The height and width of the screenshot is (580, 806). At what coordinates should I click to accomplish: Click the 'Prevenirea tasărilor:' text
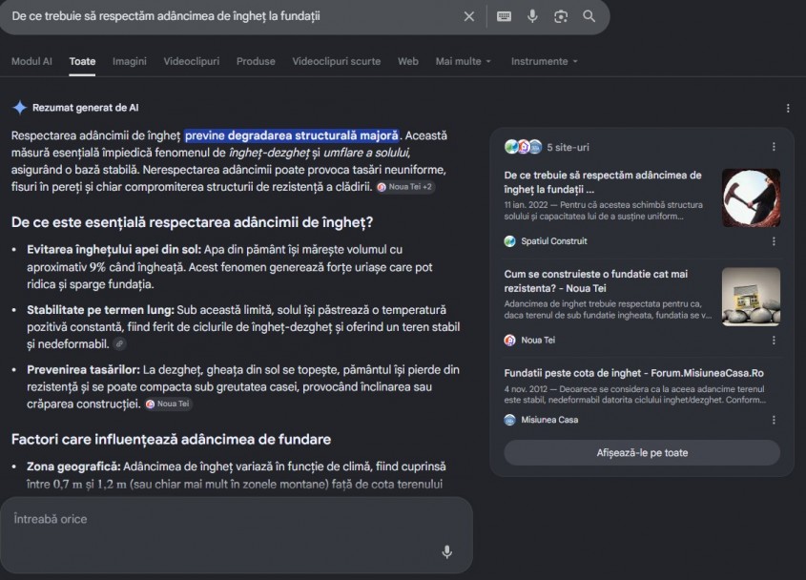tap(83, 369)
